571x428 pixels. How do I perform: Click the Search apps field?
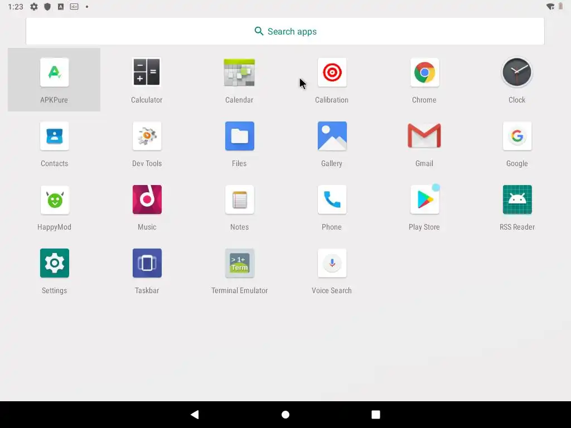(285, 31)
